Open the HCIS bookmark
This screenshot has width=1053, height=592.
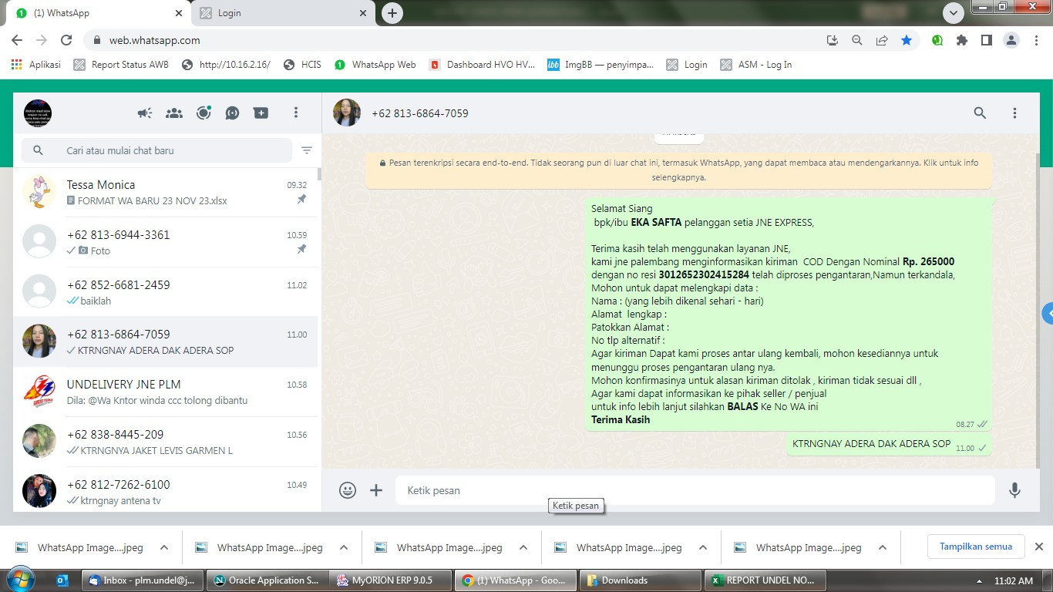[x=302, y=65]
